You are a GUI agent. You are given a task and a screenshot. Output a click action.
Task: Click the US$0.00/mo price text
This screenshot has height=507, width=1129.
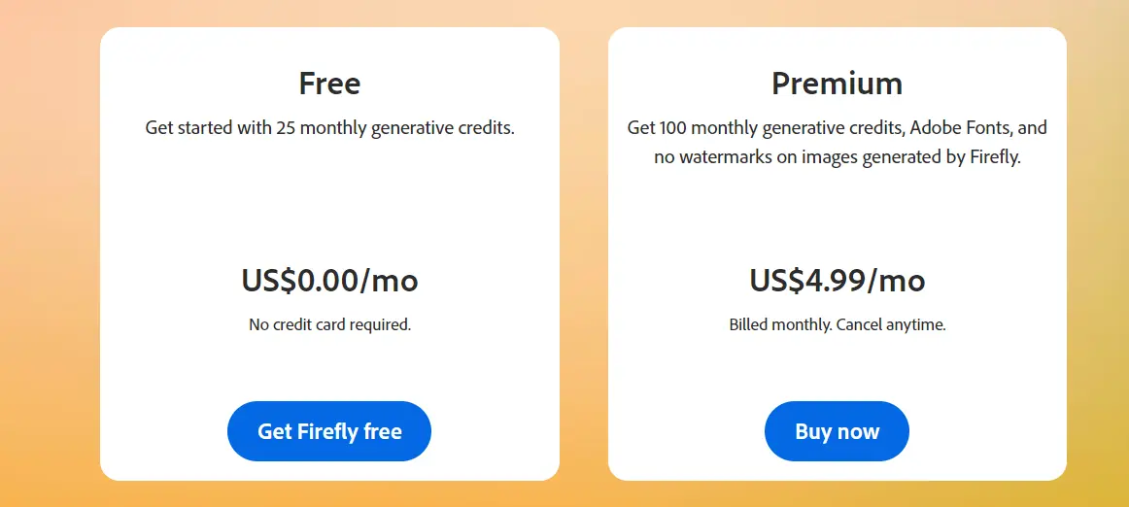point(329,280)
